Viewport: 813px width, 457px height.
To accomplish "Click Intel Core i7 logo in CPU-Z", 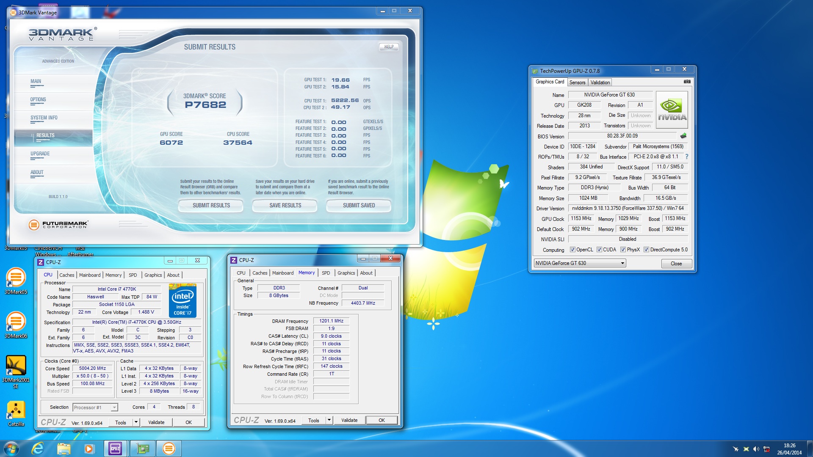I will click(x=183, y=301).
